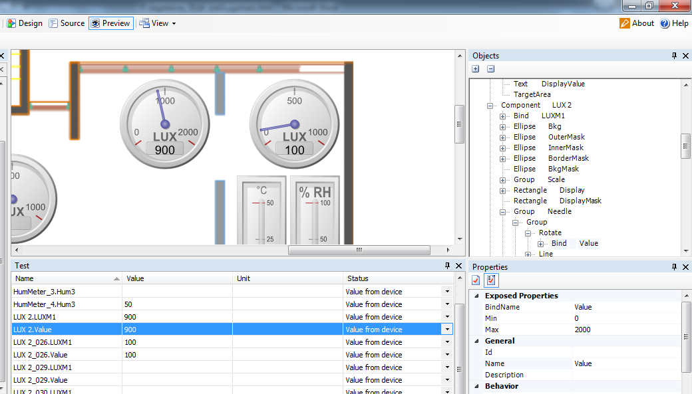Close the Test panel
The width and height of the screenshot is (692, 394).
(x=458, y=265)
